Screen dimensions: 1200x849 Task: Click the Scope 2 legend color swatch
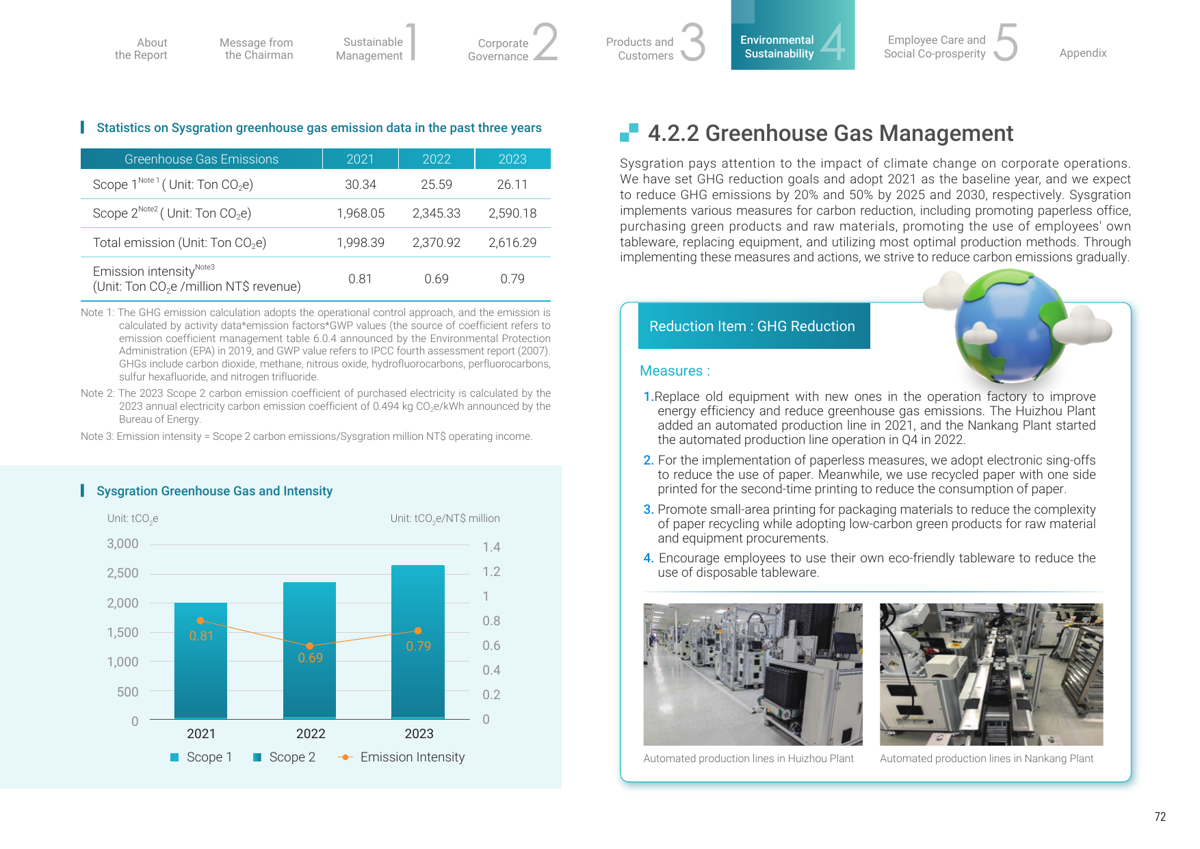(257, 757)
